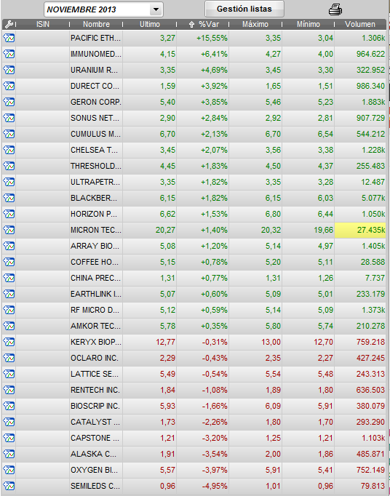Sort by Máximo column header
Screen dimensions: 390x496
(x=255, y=24)
